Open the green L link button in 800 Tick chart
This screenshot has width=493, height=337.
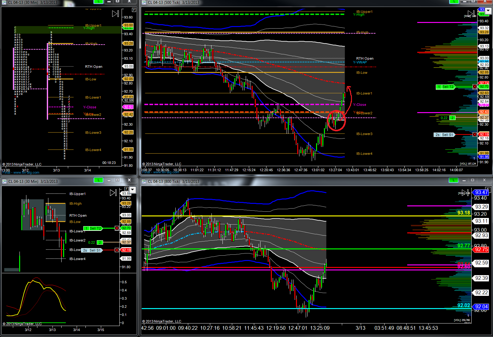coord(453,180)
